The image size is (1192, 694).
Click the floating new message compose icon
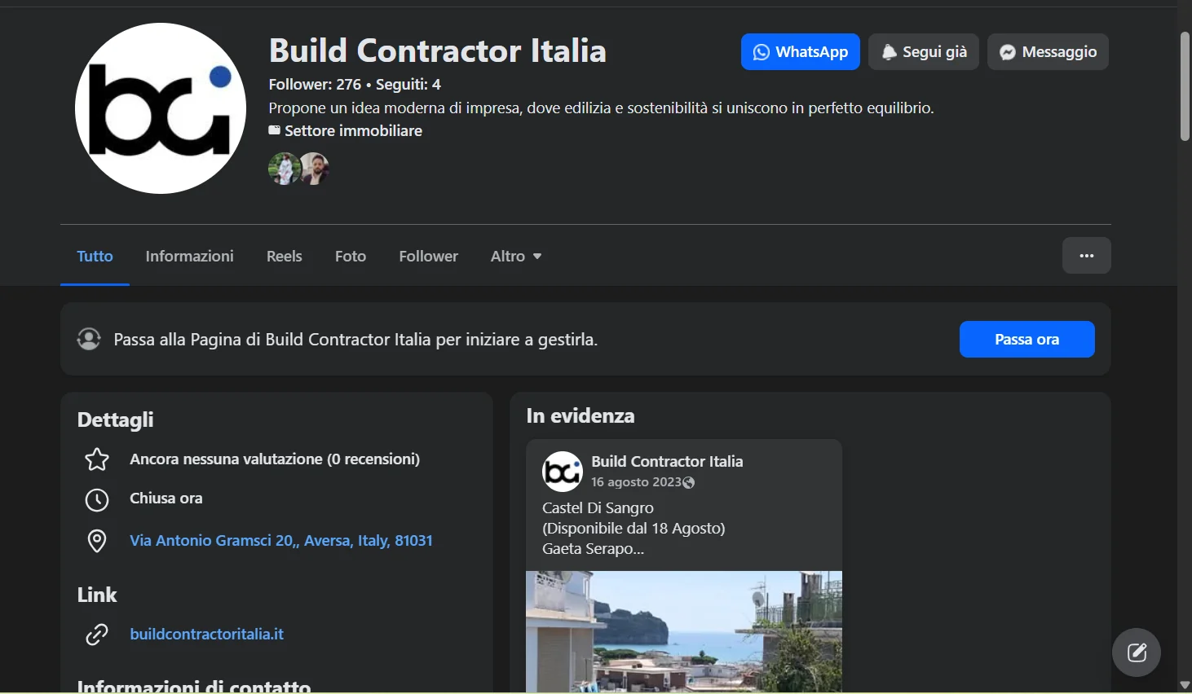(1137, 652)
